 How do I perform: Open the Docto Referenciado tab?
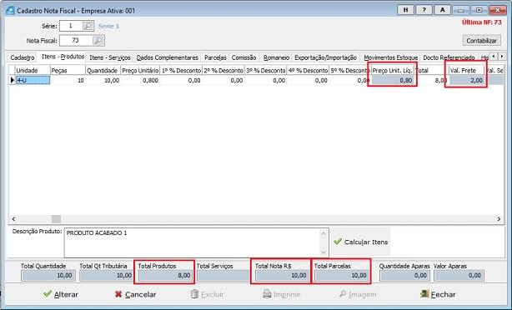(449, 57)
